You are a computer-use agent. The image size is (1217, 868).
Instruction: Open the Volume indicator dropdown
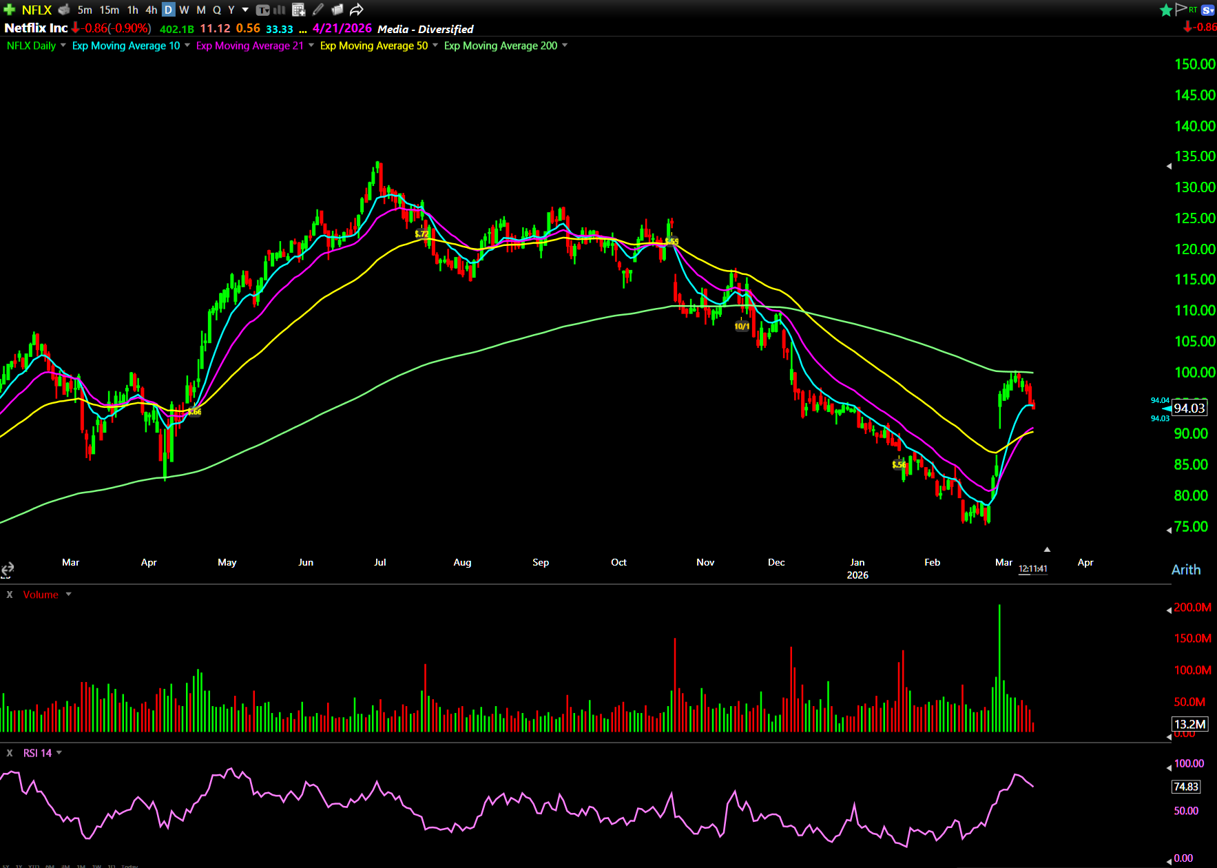(68, 595)
